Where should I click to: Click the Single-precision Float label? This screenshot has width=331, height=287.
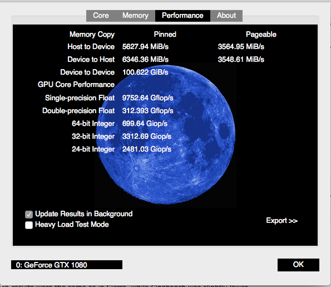[80, 98]
